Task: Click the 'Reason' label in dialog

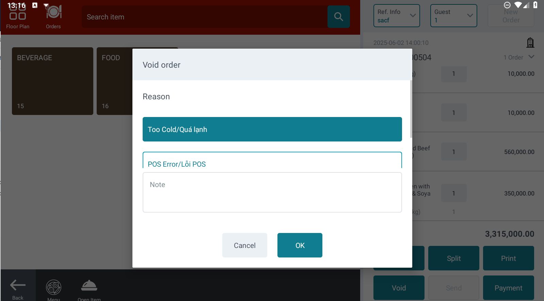Action: (x=156, y=97)
